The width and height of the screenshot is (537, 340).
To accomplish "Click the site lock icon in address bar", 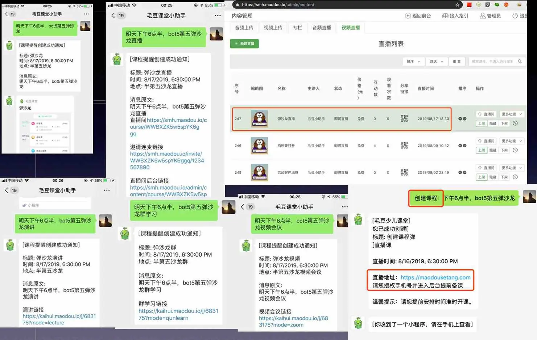I will point(237,5).
